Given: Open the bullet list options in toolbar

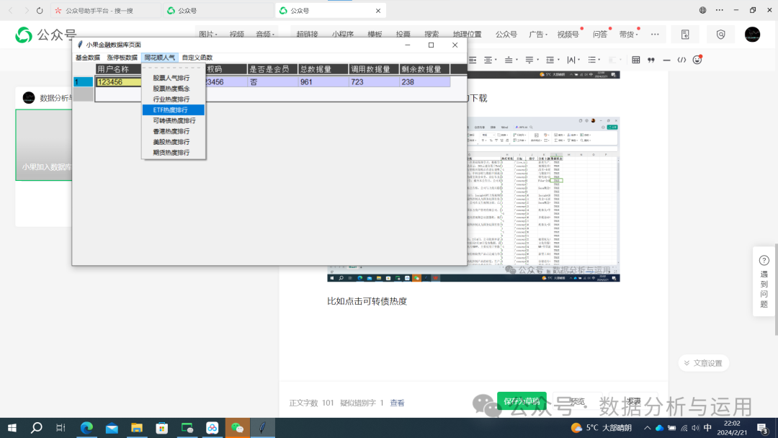Looking at the screenshot, I should point(594,60).
